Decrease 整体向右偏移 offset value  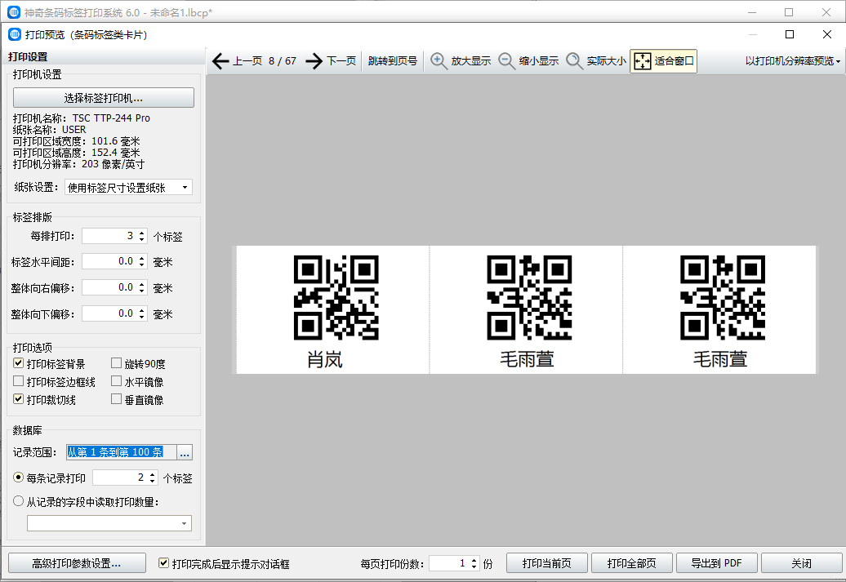coord(142,291)
